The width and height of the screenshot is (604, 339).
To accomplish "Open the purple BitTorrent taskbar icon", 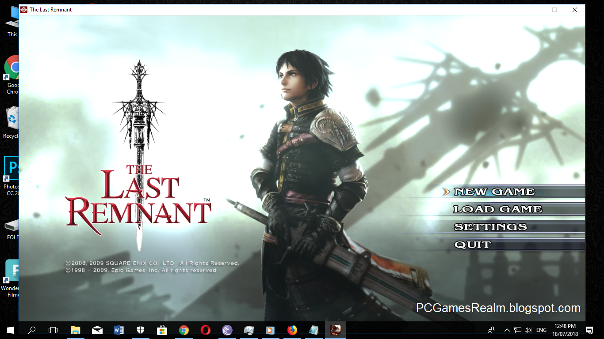I will coord(227,330).
